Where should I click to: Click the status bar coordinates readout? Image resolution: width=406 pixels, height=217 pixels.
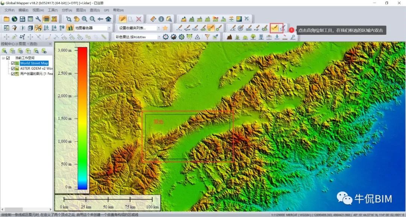coord(337,215)
